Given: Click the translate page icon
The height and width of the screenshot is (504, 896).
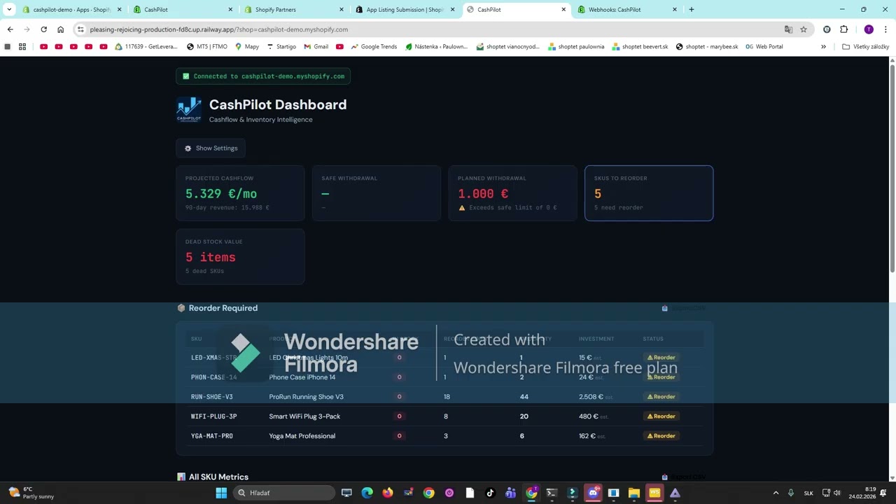Looking at the screenshot, I should (x=788, y=29).
